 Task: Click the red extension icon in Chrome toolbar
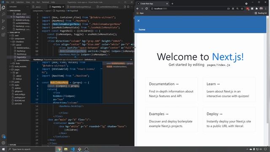click(248, 8)
